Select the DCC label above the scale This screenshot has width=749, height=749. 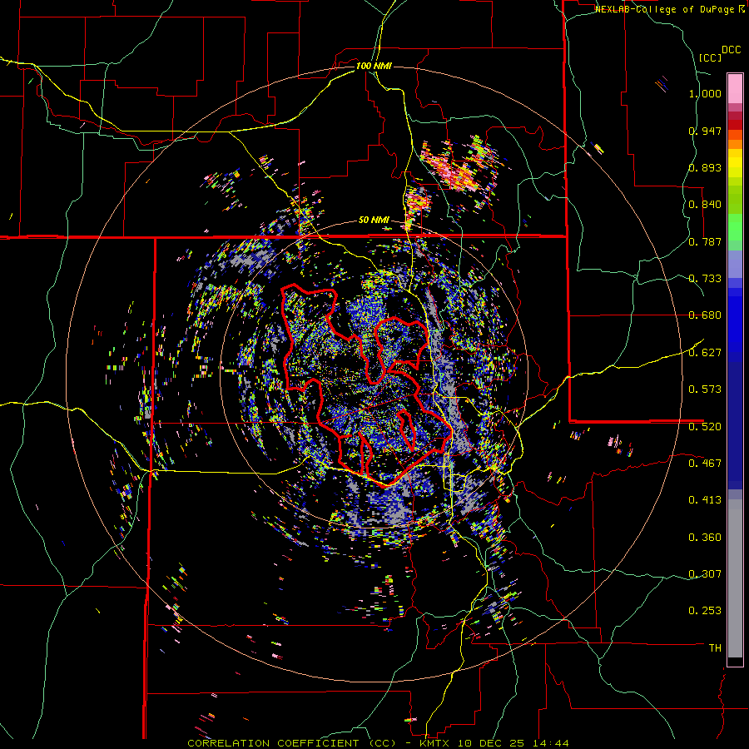click(x=731, y=50)
